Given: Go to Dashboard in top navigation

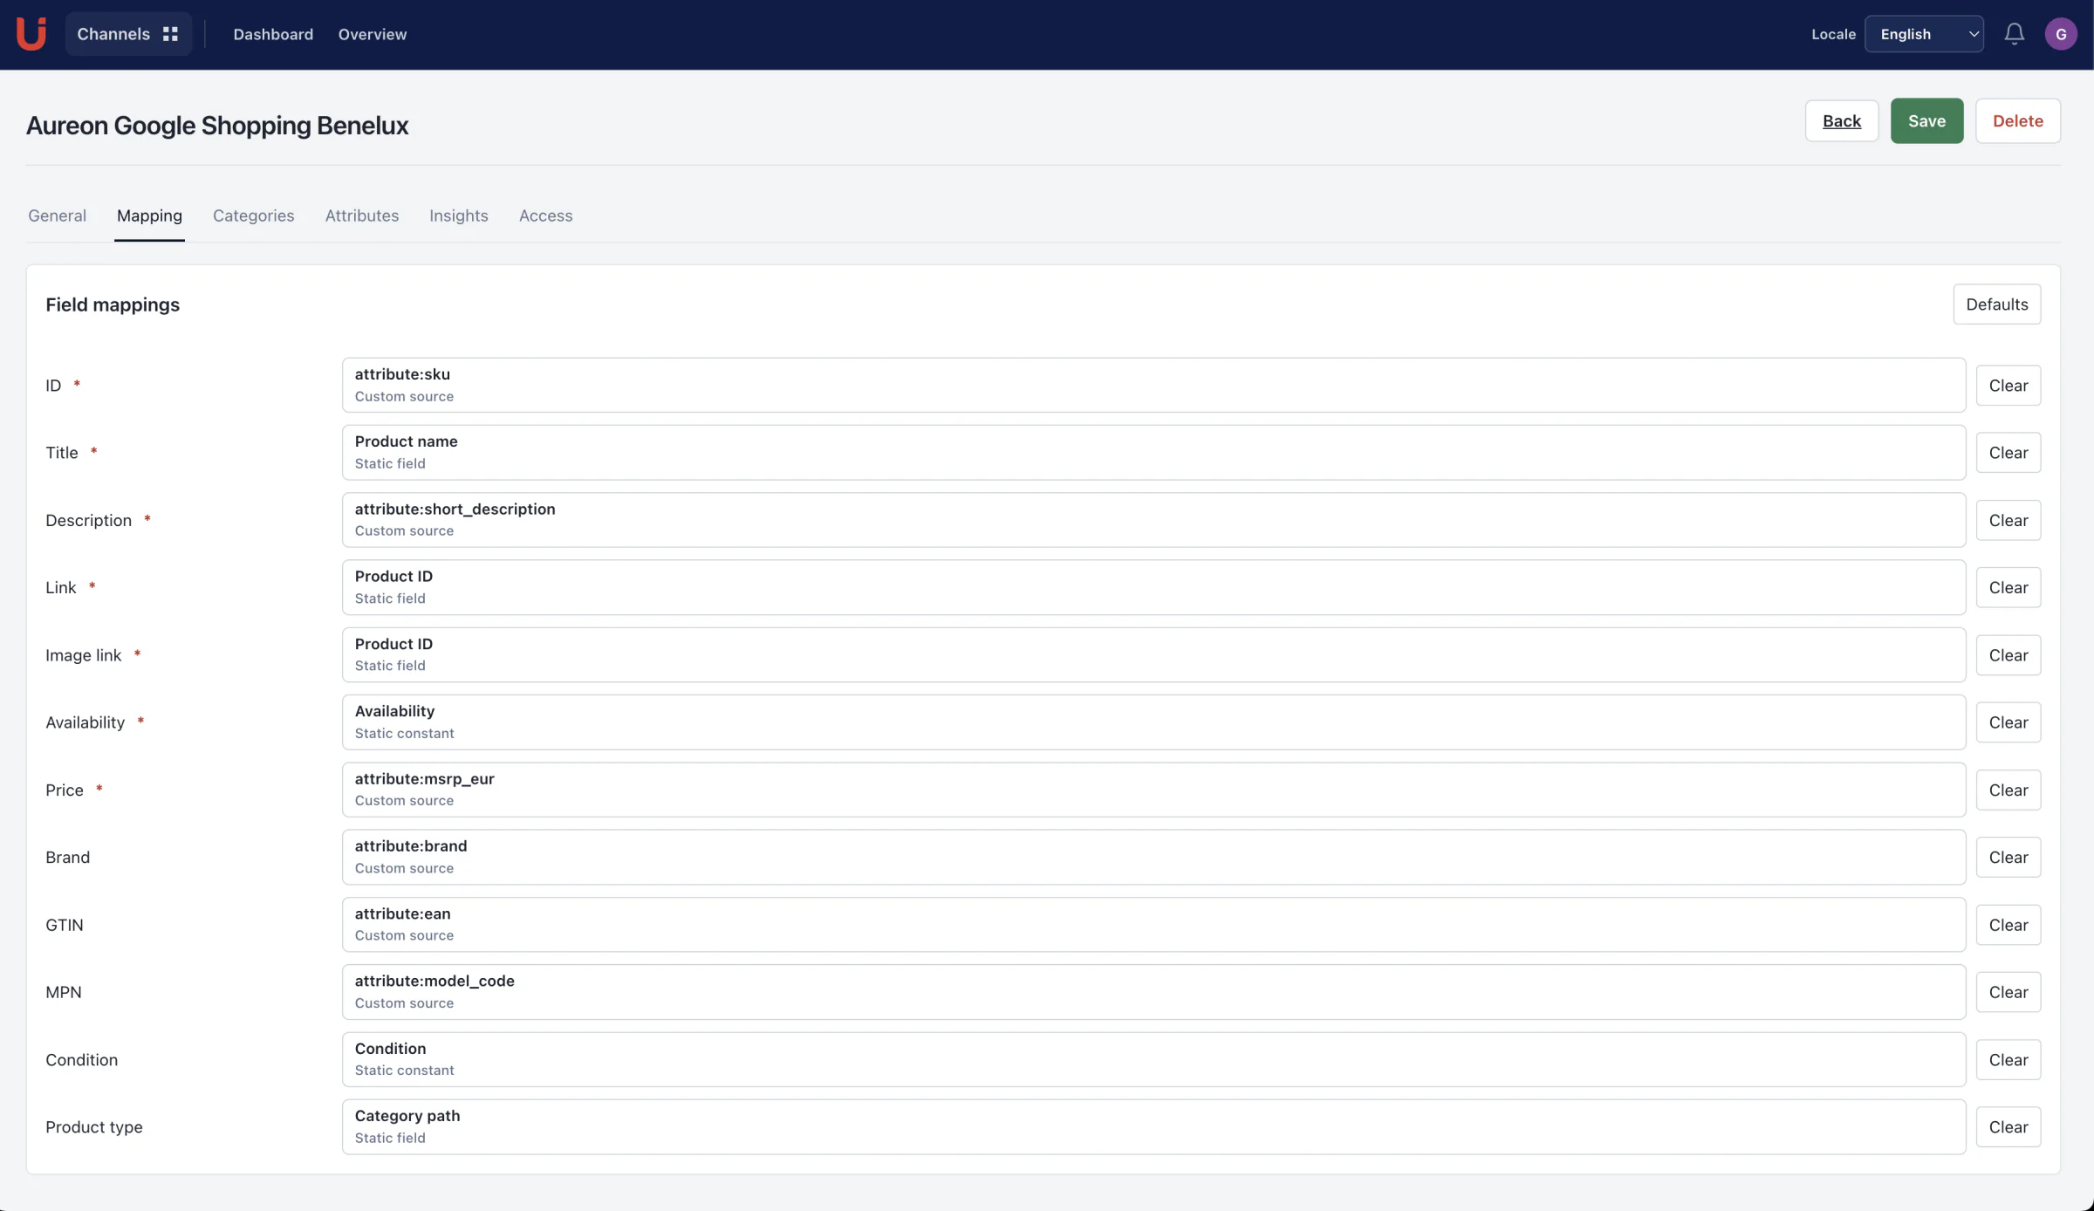Looking at the screenshot, I should (273, 34).
